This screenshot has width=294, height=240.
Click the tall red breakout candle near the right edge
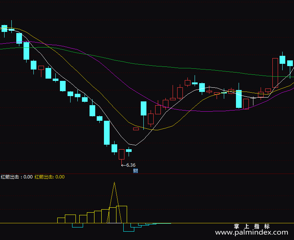click(275, 73)
